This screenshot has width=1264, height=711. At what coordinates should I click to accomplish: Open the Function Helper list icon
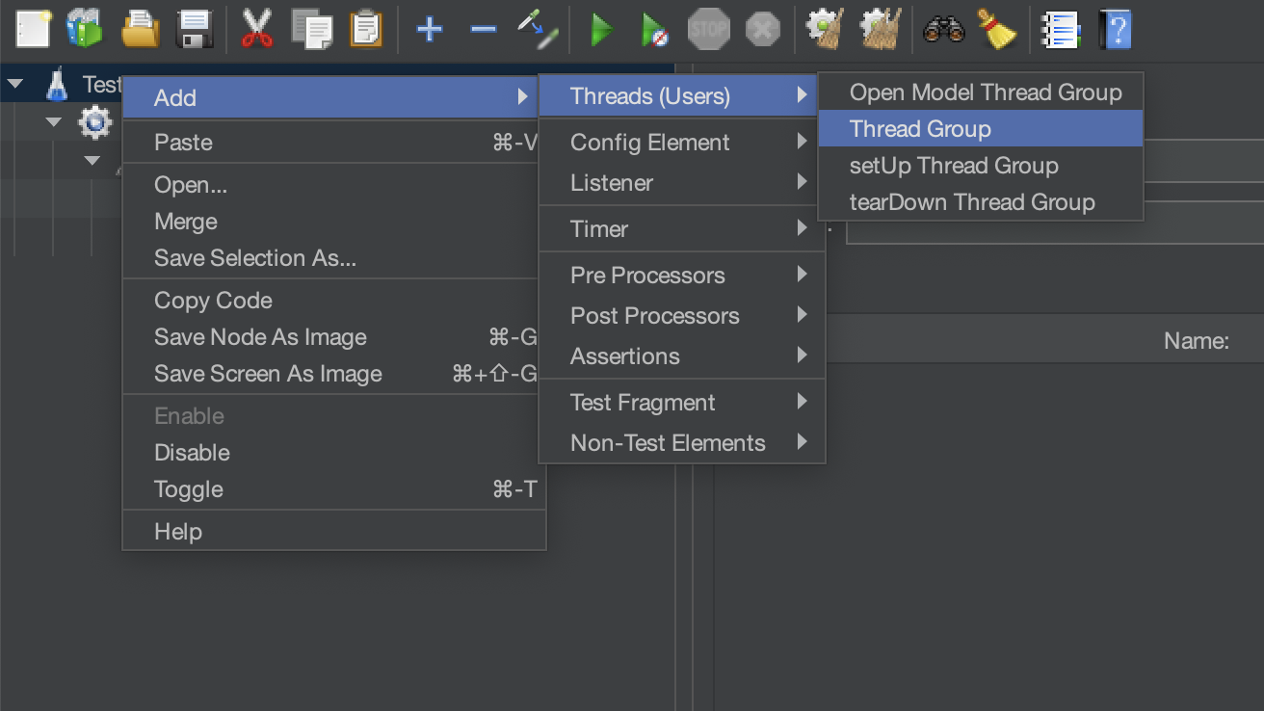click(1060, 29)
